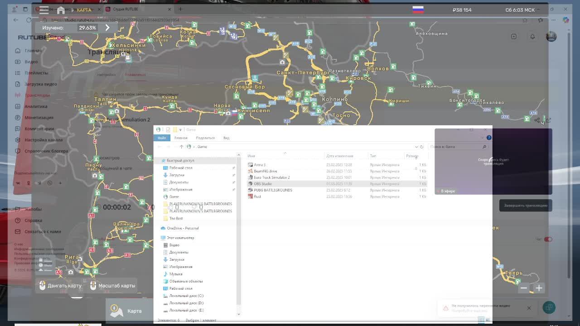Select the Euro Truck Simulator 2 shortcut

point(269,177)
